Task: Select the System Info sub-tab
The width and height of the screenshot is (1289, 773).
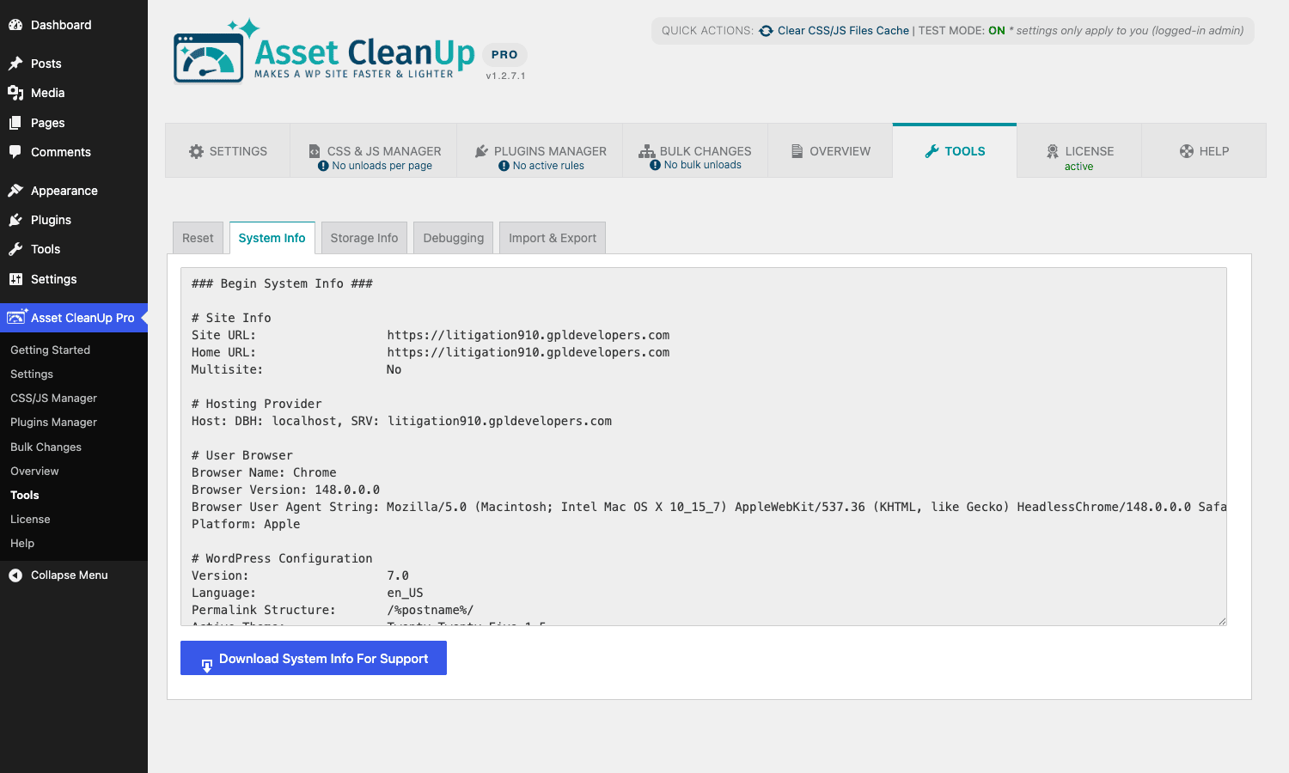Action: tap(272, 238)
